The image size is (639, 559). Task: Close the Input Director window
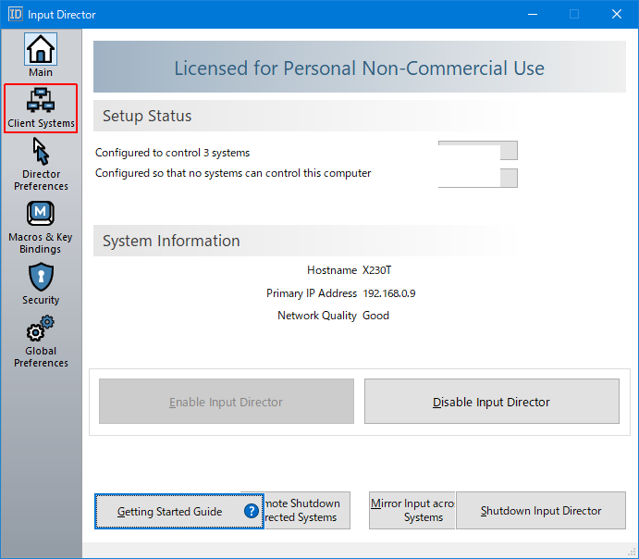(617, 14)
